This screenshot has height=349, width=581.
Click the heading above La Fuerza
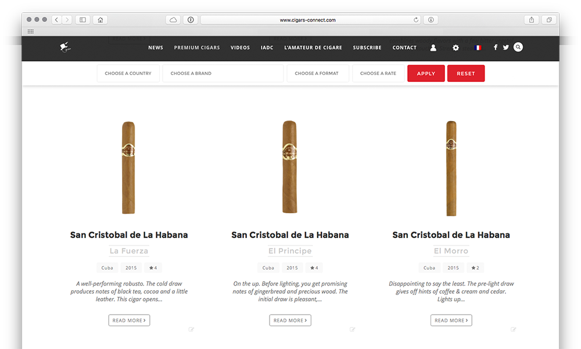[129, 235]
